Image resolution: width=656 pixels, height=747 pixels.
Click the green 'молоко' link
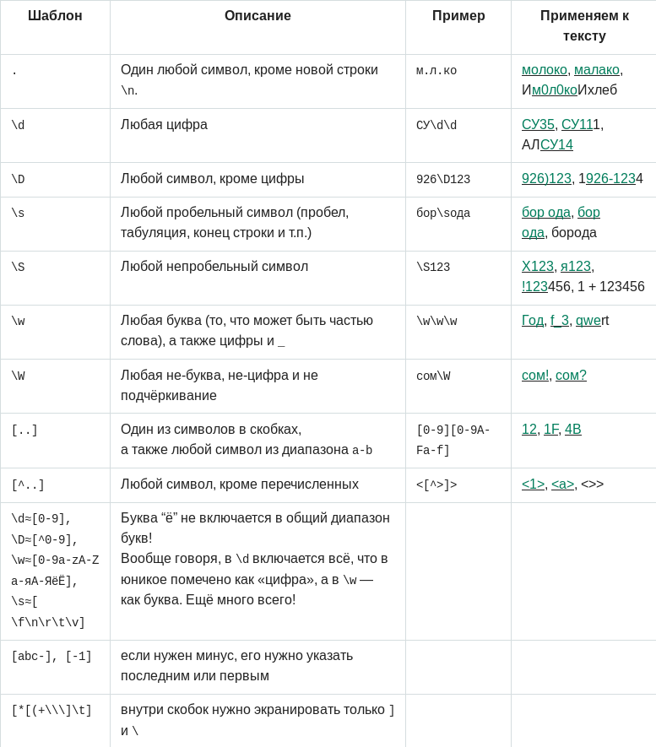[x=544, y=69]
